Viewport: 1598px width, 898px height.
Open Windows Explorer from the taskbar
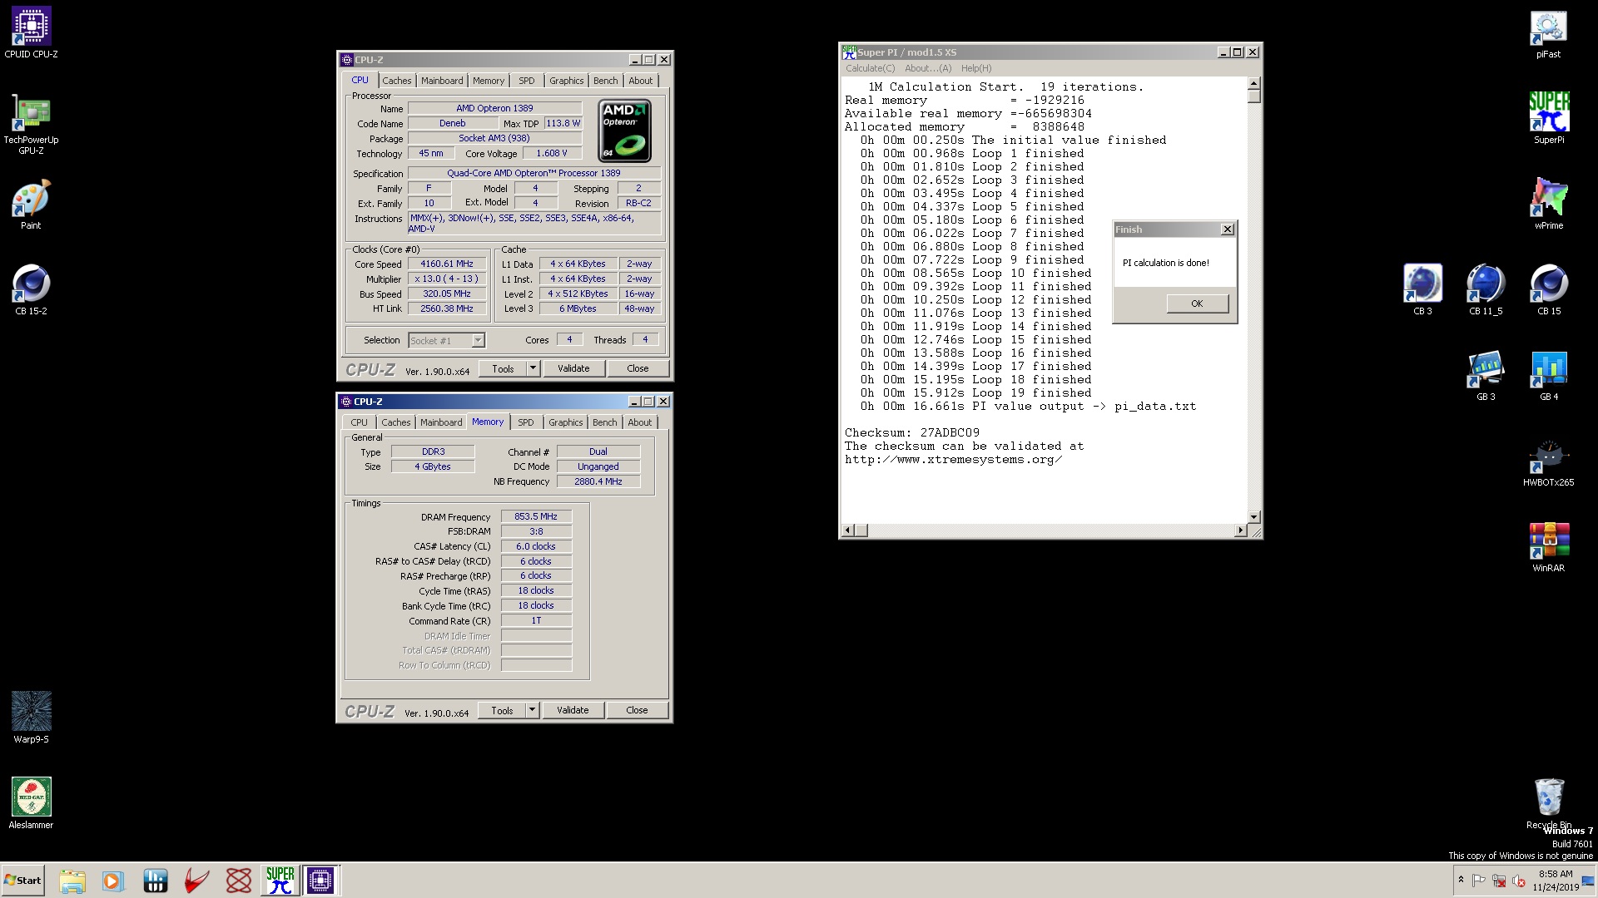tap(72, 881)
